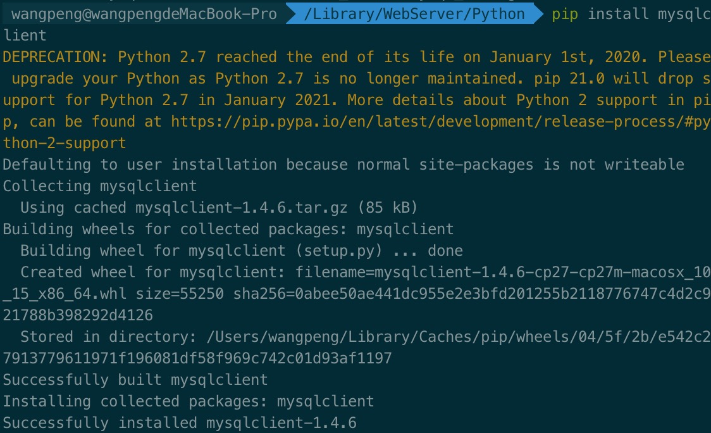Click 'mysqlclient-1.4.6.tar.gz' file name
Screen dimensions: 711x433
(241, 208)
